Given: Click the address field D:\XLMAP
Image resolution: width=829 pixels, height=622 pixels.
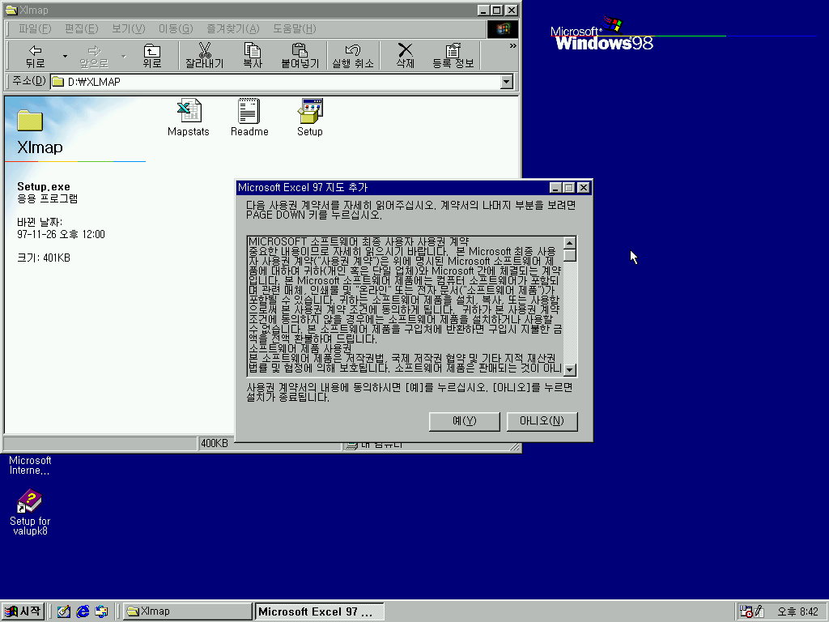Looking at the screenshot, I should coord(276,82).
